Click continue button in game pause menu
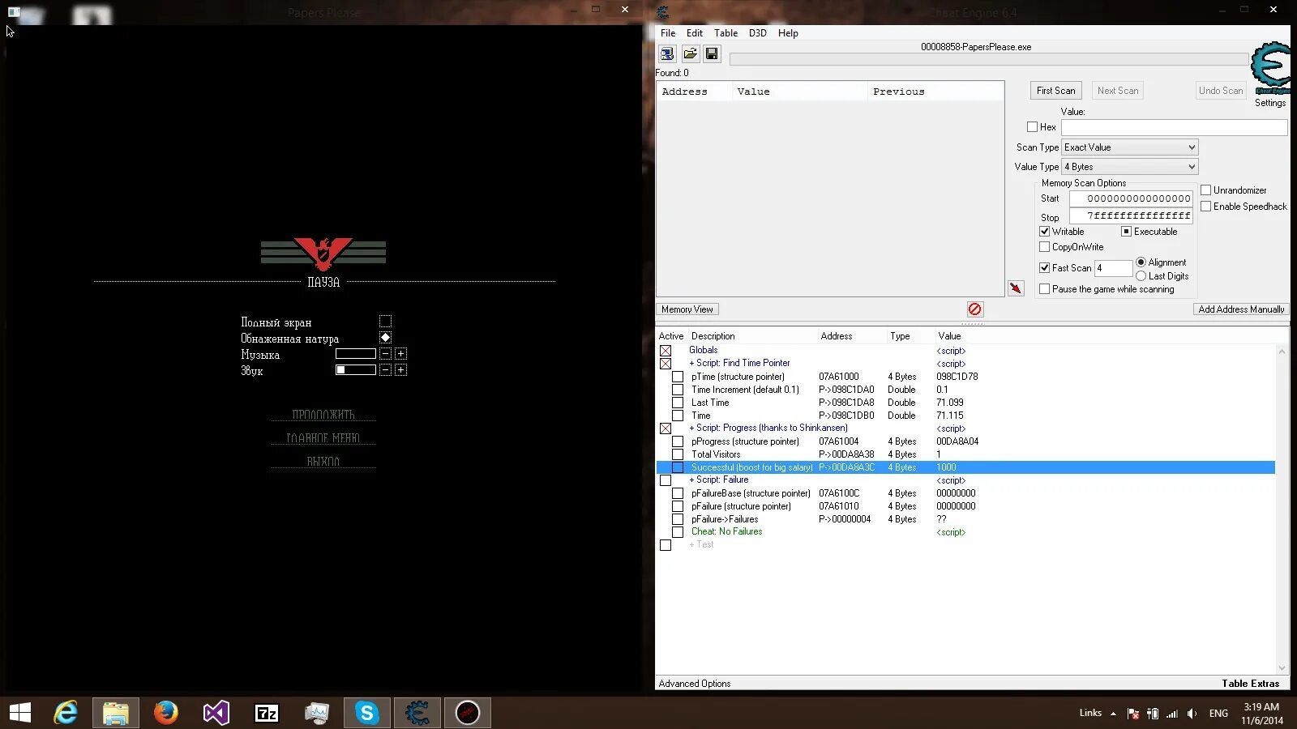 tap(323, 415)
